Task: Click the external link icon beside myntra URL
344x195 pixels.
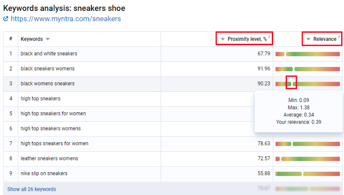Action: [6, 19]
